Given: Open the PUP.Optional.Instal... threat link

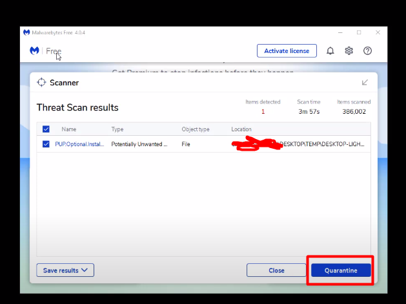Looking at the screenshot, I should [x=79, y=144].
